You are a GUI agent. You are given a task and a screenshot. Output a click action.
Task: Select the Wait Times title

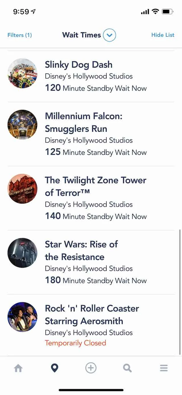pos(82,35)
